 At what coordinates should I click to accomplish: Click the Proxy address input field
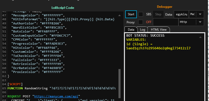point(166,22)
